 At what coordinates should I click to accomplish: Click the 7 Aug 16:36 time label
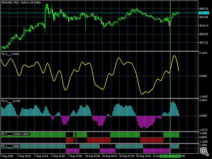pos(58,156)
